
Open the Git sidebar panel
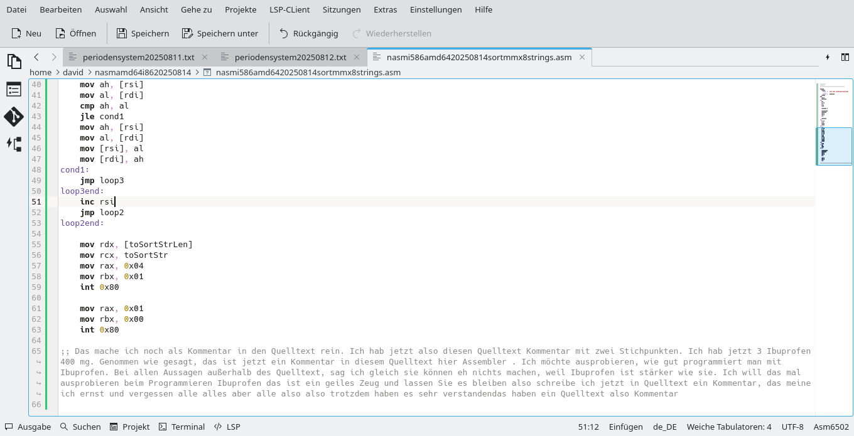pos(13,117)
